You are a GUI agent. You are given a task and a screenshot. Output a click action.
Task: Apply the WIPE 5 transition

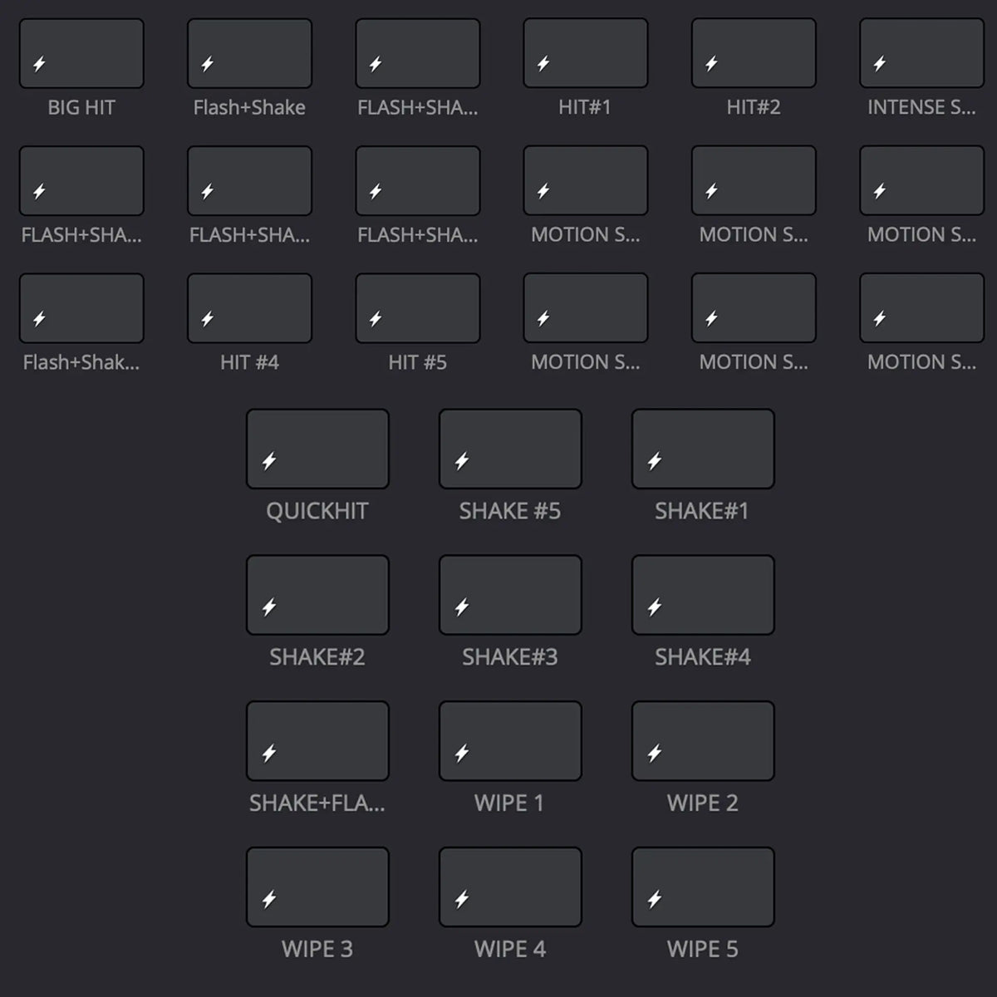(x=703, y=885)
